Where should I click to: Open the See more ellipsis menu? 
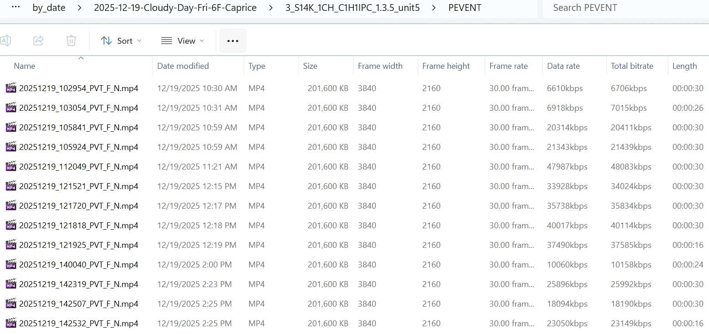(233, 41)
